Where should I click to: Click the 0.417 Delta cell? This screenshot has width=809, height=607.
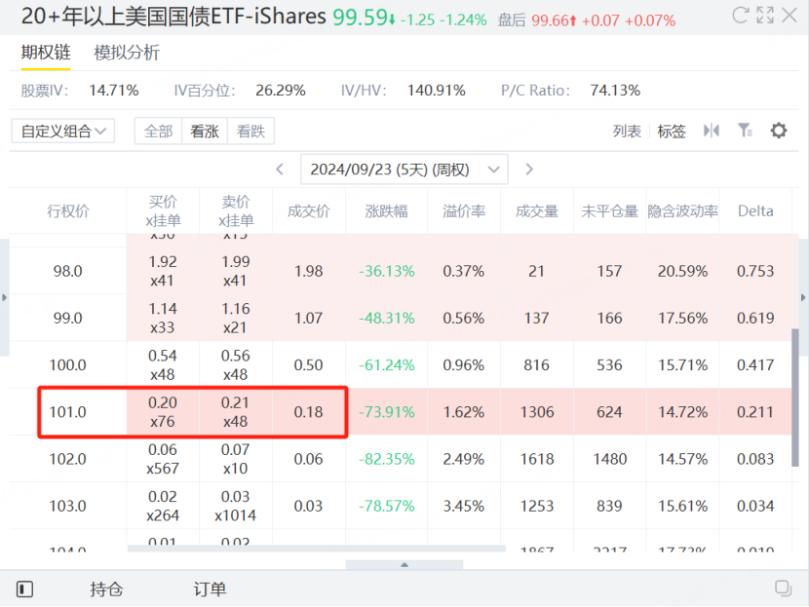(755, 364)
